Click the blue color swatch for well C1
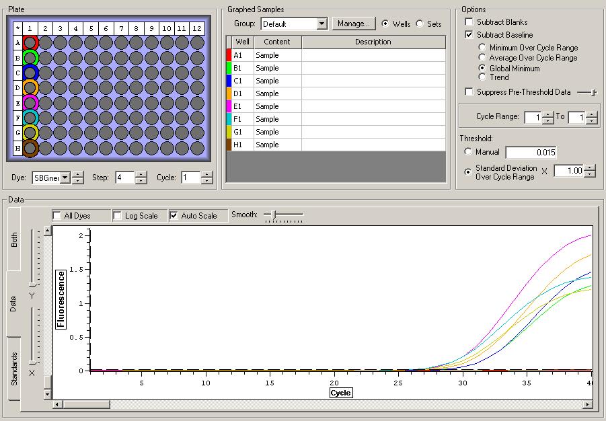The height and width of the screenshot is (421, 606). 229,81
